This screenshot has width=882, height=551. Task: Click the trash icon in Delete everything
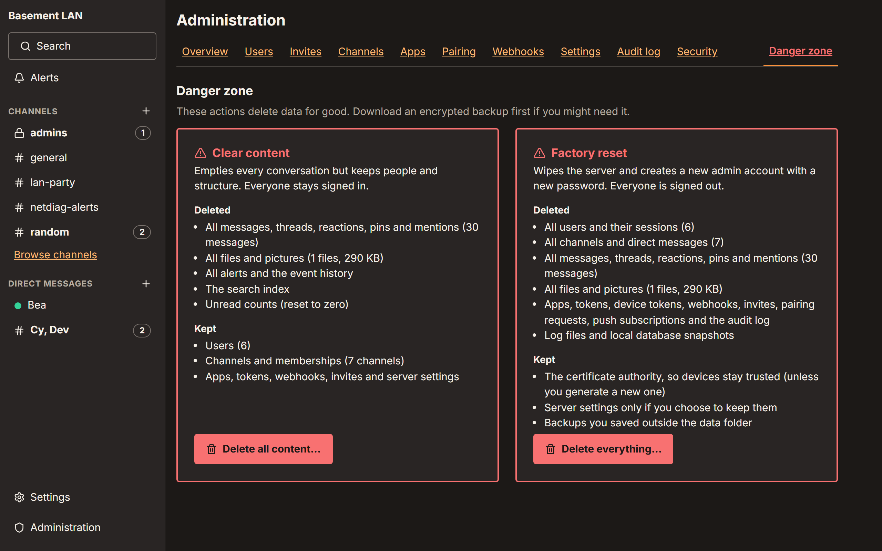click(550, 449)
